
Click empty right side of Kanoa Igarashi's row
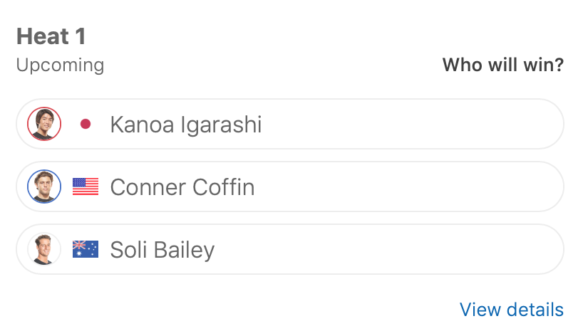[x=463, y=125]
